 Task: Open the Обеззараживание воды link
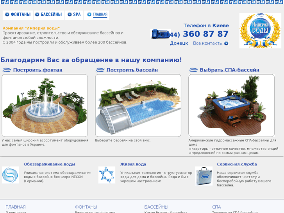click(x=50, y=164)
